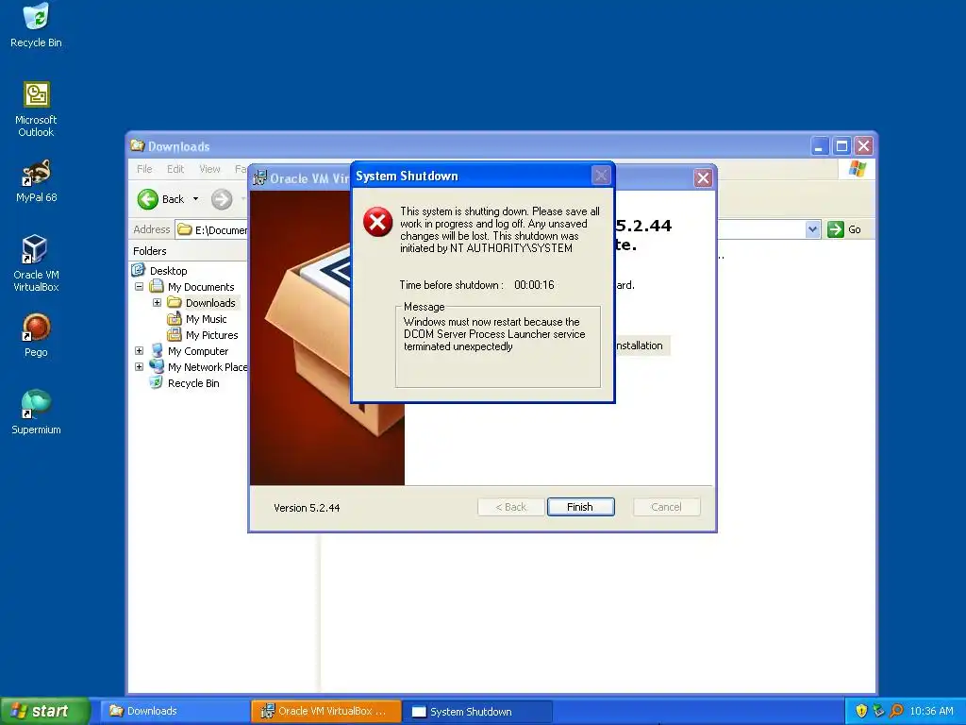
Task: Click the Desktop icon in the Folders tree
Action: [139, 270]
